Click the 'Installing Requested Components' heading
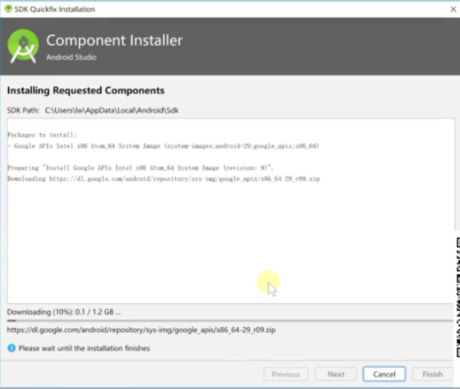460x389 pixels. [x=86, y=90]
